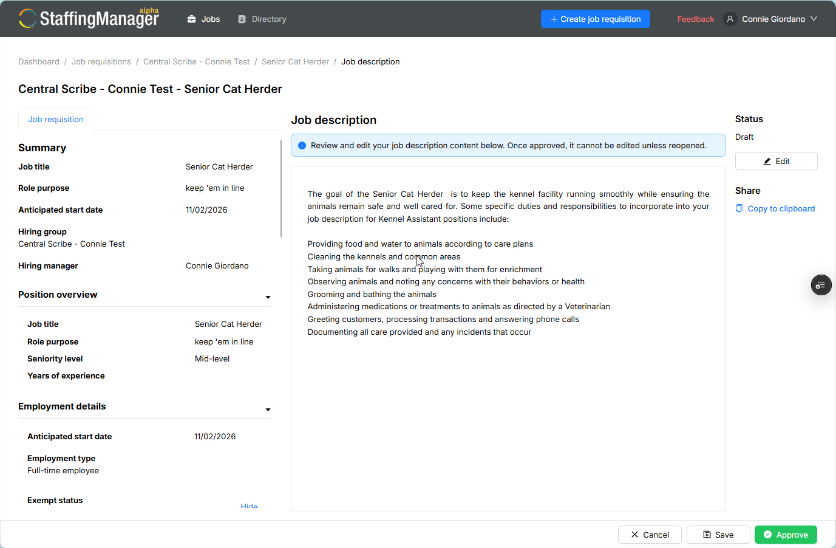The width and height of the screenshot is (836, 548).
Task: Click the clipboard copy icon
Action: pos(739,208)
